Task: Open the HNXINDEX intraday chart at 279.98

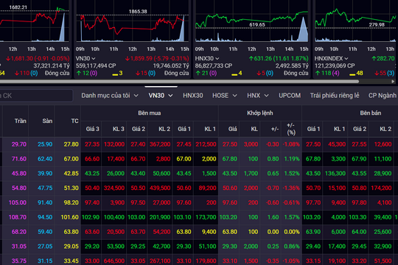Action: tap(355, 24)
